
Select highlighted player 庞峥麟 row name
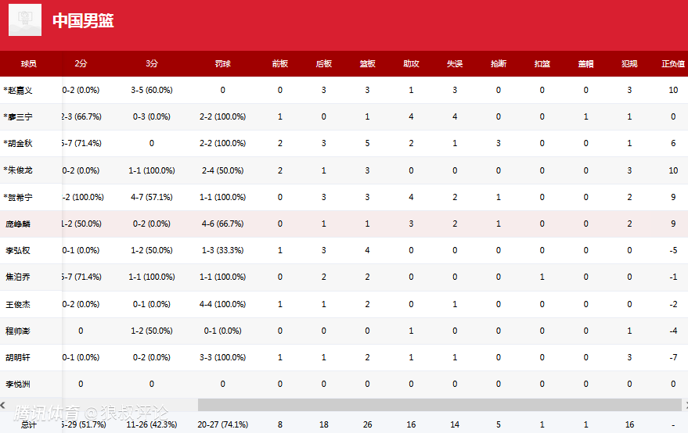click(x=18, y=224)
